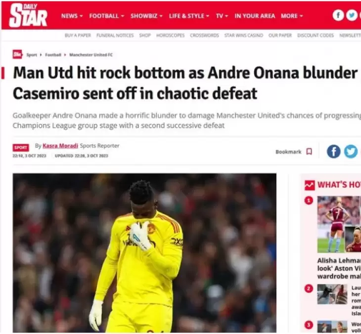Screen dimensions: 361x334
Task: Open the Twitter icon in the red header
Action: [x=352, y=15]
